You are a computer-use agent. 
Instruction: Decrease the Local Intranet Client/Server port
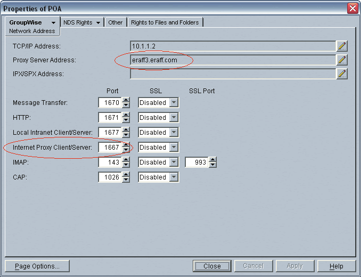126,135
